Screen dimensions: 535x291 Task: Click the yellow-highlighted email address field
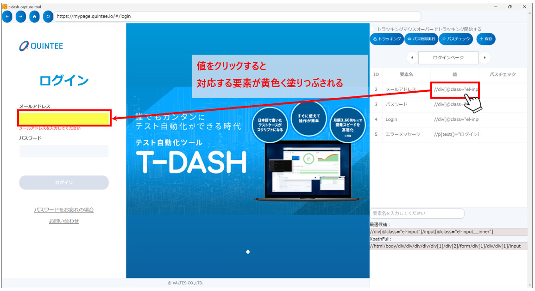coord(64,118)
